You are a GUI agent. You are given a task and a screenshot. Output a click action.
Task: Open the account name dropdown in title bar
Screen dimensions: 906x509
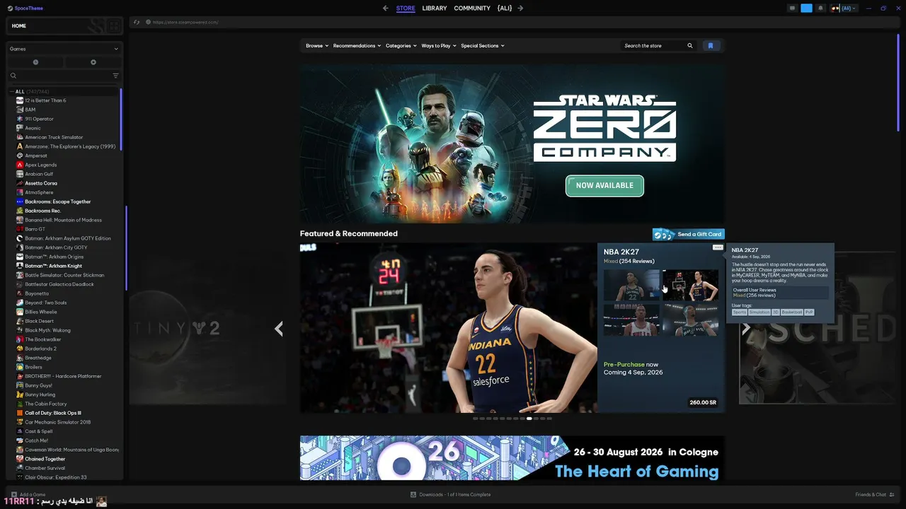click(849, 8)
